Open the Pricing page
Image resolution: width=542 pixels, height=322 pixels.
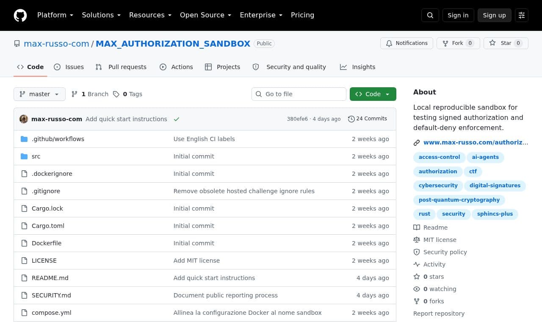pos(302,15)
